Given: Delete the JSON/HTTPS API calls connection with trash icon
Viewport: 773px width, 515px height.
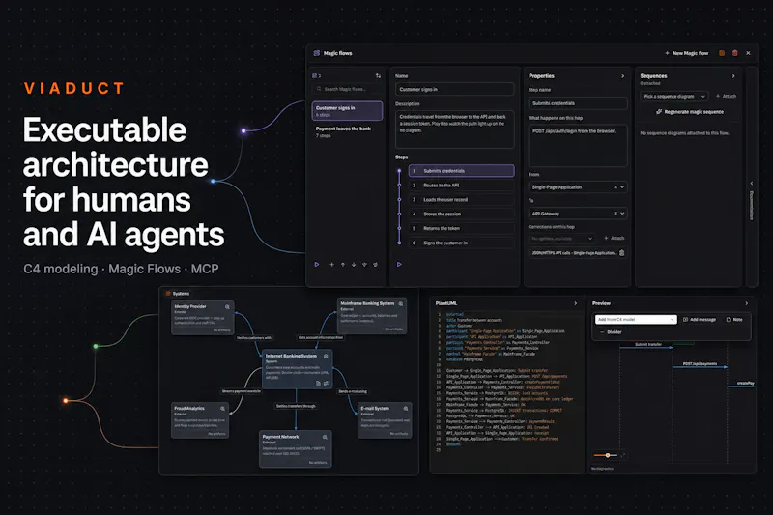Looking at the screenshot, I should tap(621, 253).
